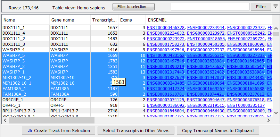Click the horizontal scrollbar right arrow
Viewport: 280px width, 137px height.
pyautogui.click(x=269, y=120)
